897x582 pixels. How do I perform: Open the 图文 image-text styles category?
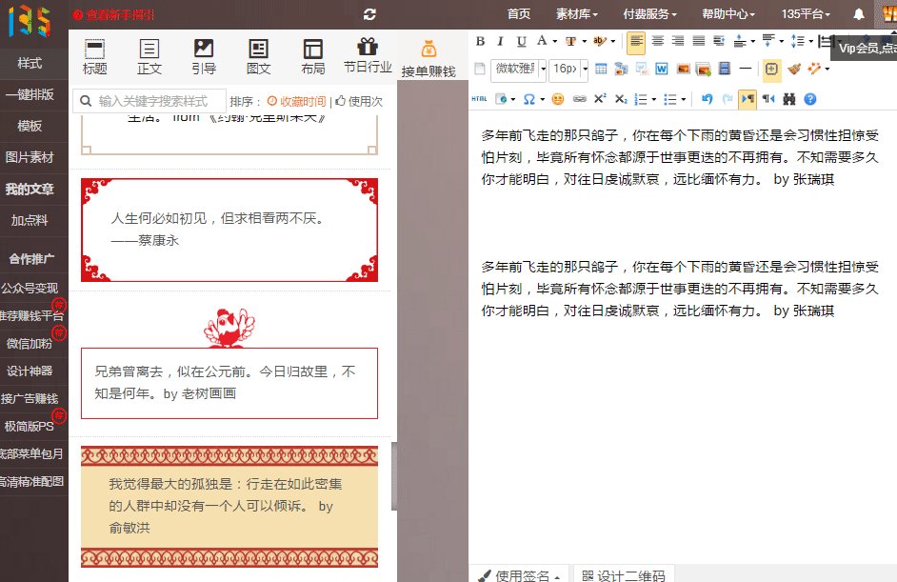tap(259, 55)
